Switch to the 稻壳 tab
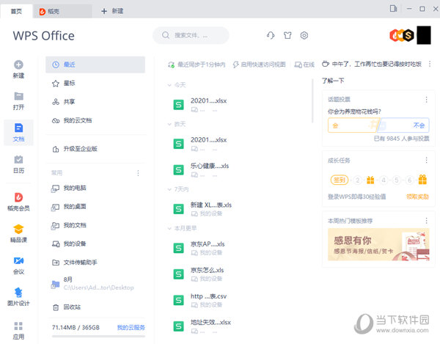This screenshot has width=440, height=344. (62, 11)
